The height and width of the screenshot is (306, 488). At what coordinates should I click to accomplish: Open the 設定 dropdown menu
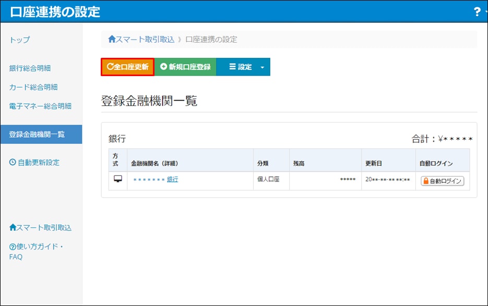(x=243, y=67)
